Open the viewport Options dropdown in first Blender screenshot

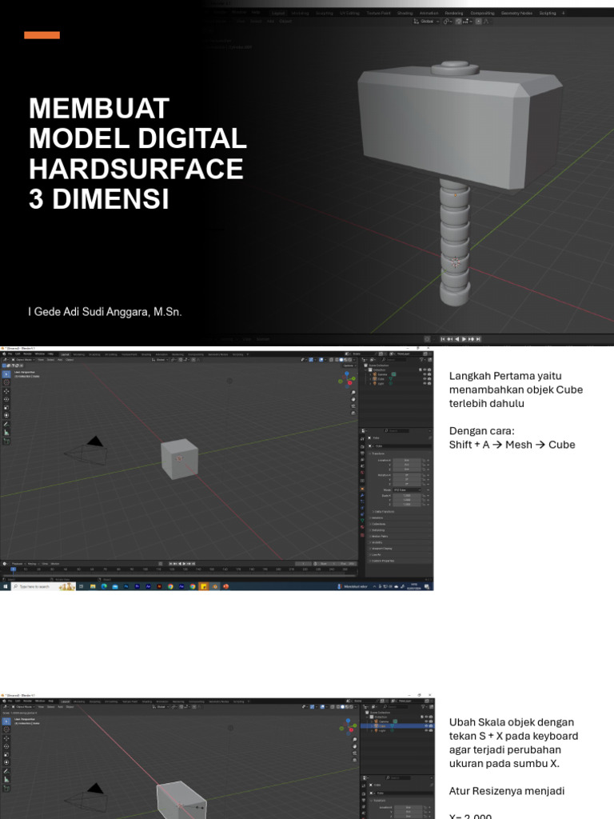click(349, 366)
